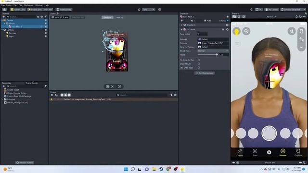
Task: Select the Dream_TradingCard resource
Action: 17,102
